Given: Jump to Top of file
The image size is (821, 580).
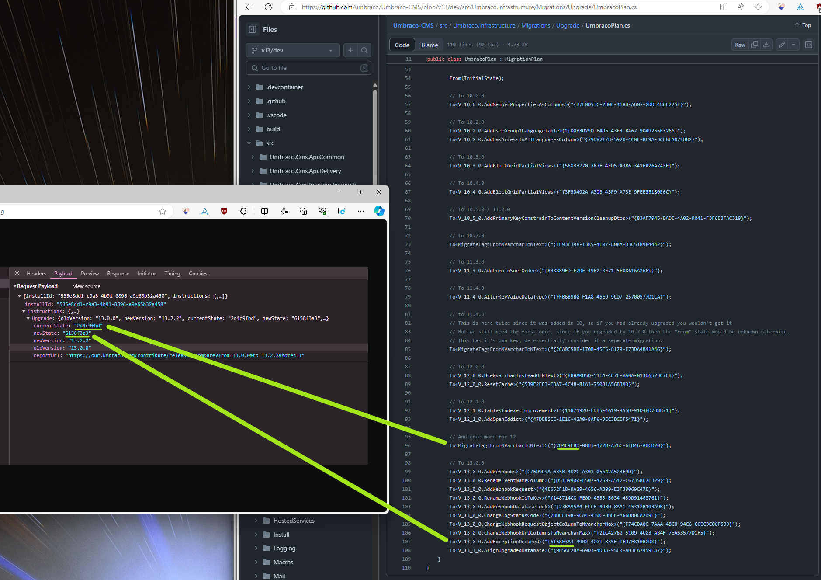Looking at the screenshot, I should tap(803, 25).
